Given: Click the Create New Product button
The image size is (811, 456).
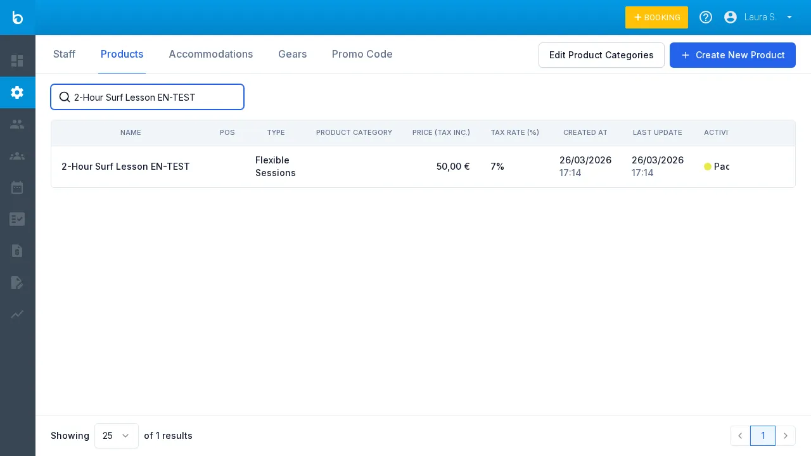Looking at the screenshot, I should [732, 55].
